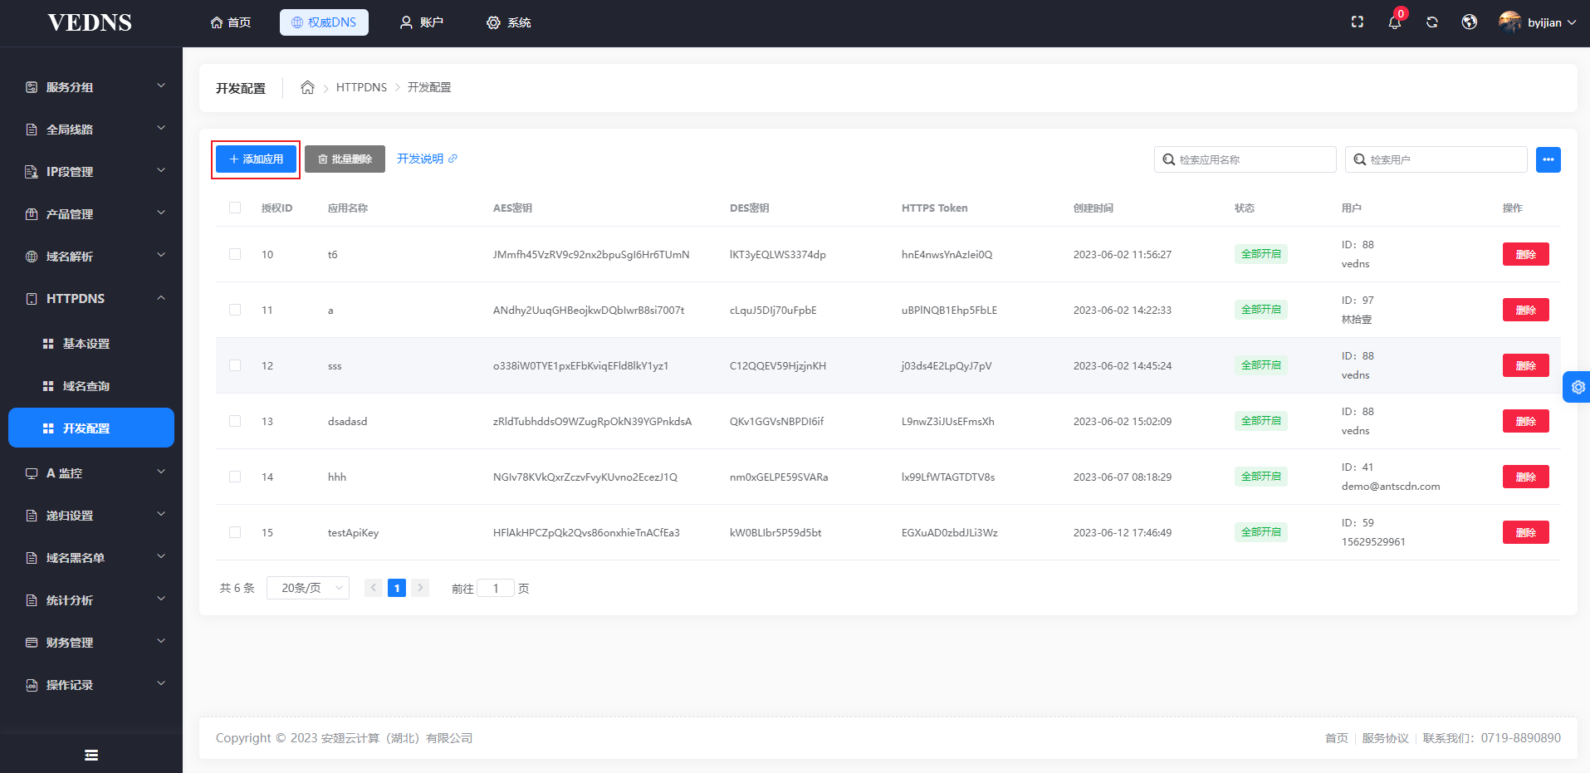Click the 统计分析 sidebar icon
Viewport: 1590px width, 773px height.
click(x=32, y=600)
